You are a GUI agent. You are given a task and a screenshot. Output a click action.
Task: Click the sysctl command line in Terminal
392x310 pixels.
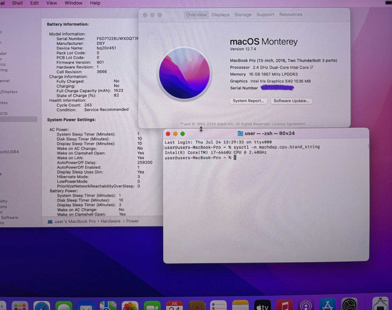(242, 147)
